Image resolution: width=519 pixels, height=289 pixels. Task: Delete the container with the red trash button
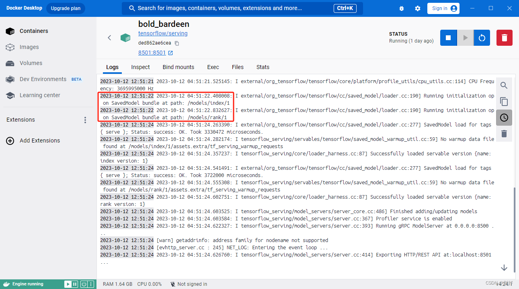pos(505,38)
